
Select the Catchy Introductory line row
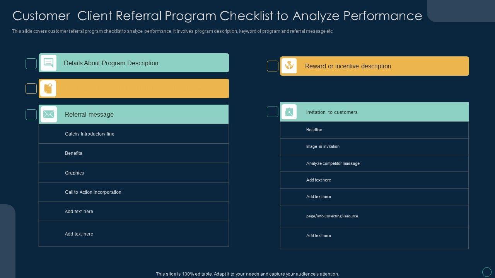[x=134, y=134]
